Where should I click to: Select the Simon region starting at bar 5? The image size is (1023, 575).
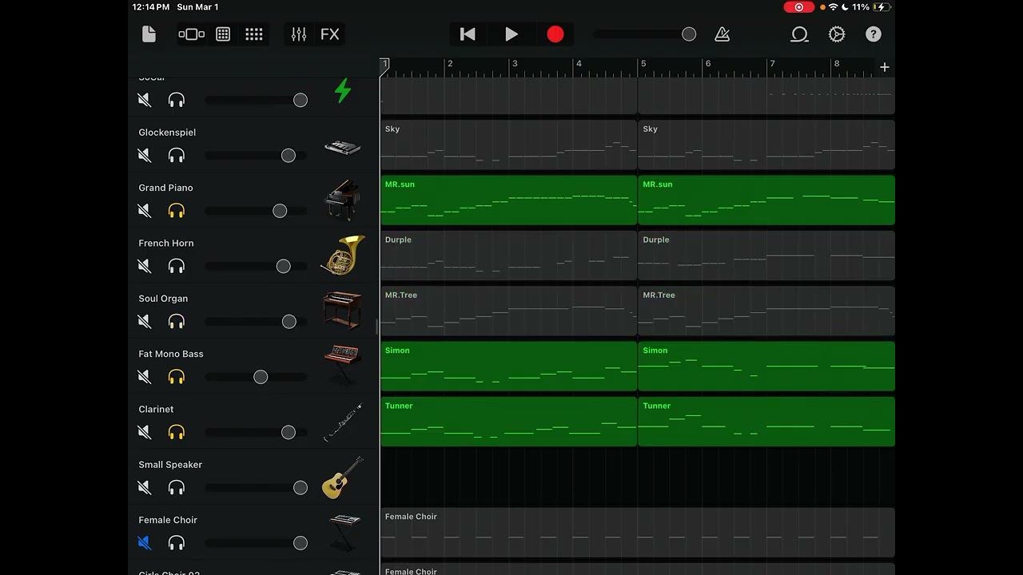click(x=766, y=366)
